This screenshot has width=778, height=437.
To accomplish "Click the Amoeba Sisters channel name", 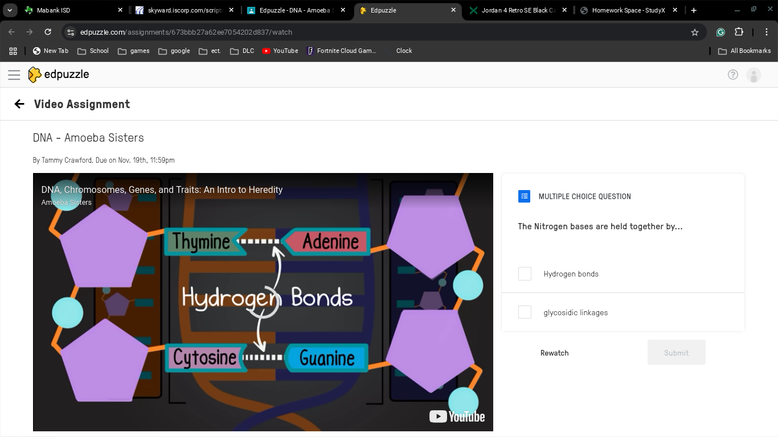I will point(66,203).
